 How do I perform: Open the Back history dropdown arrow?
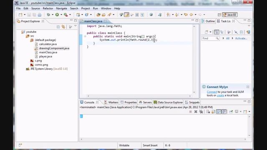pyautogui.click(x=196, y=15)
